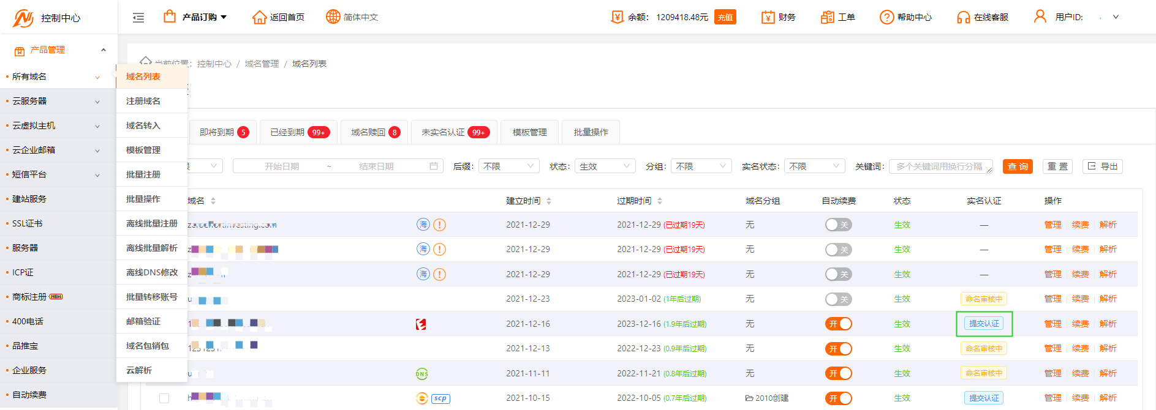The height and width of the screenshot is (410, 1156).
Task: Click the orange 查询 search button
Action: coord(1018,166)
